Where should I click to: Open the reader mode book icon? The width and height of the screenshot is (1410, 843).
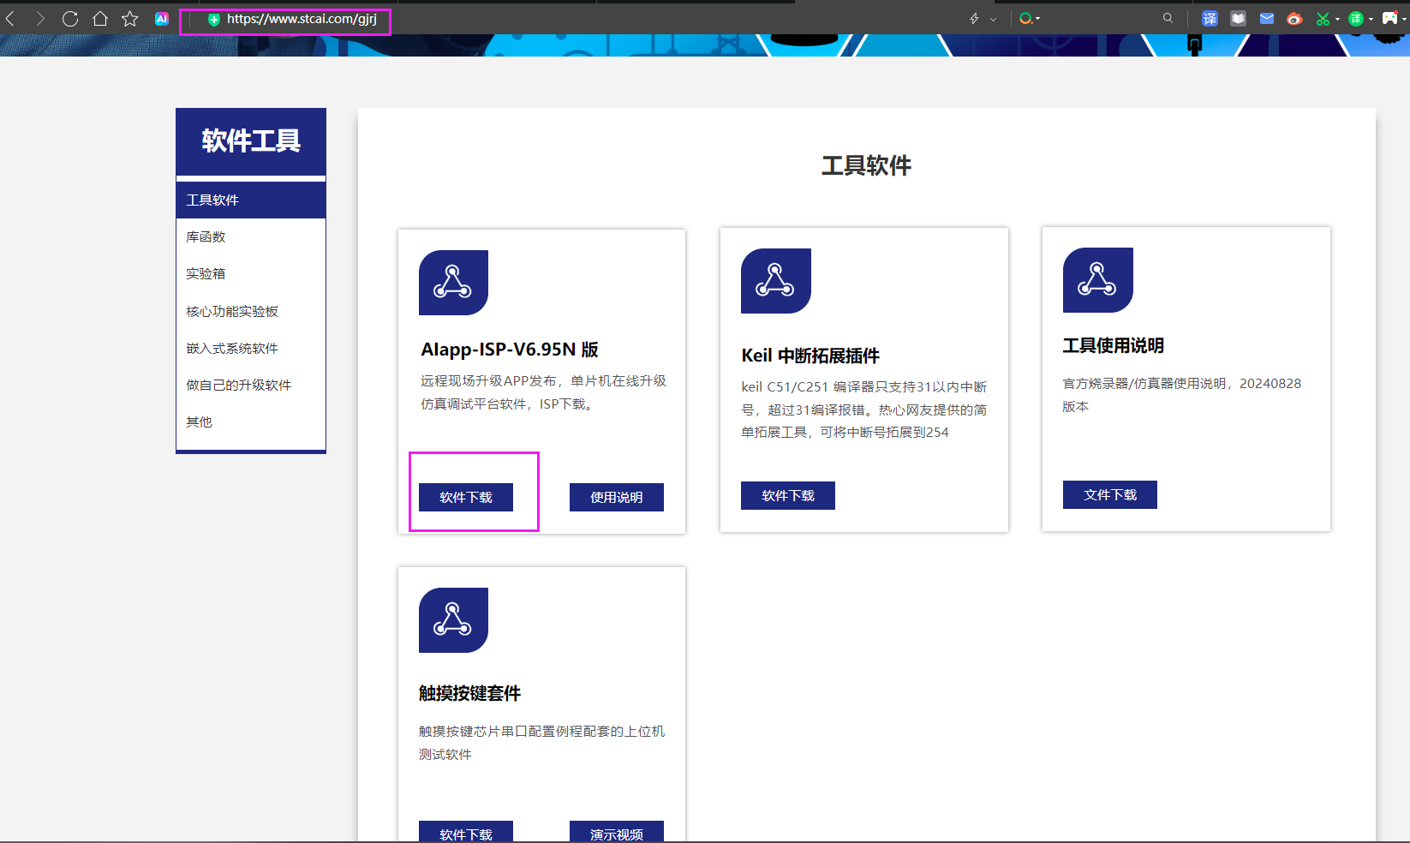pyautogui.click(x=1239, y=19)
